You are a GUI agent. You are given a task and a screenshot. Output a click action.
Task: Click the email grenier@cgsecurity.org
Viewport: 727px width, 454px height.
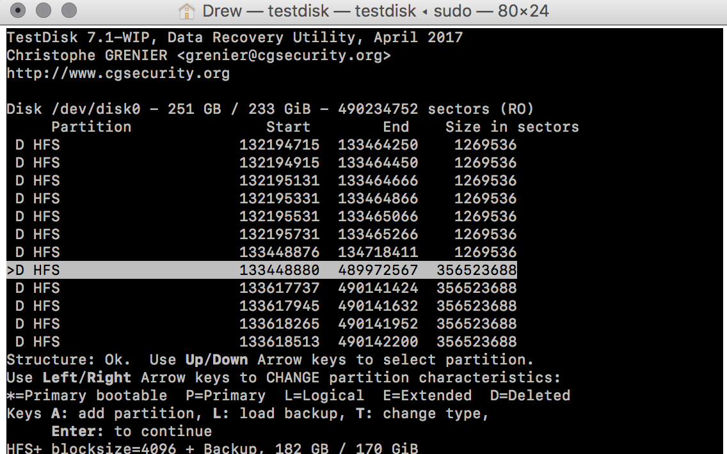click(284, 56)
